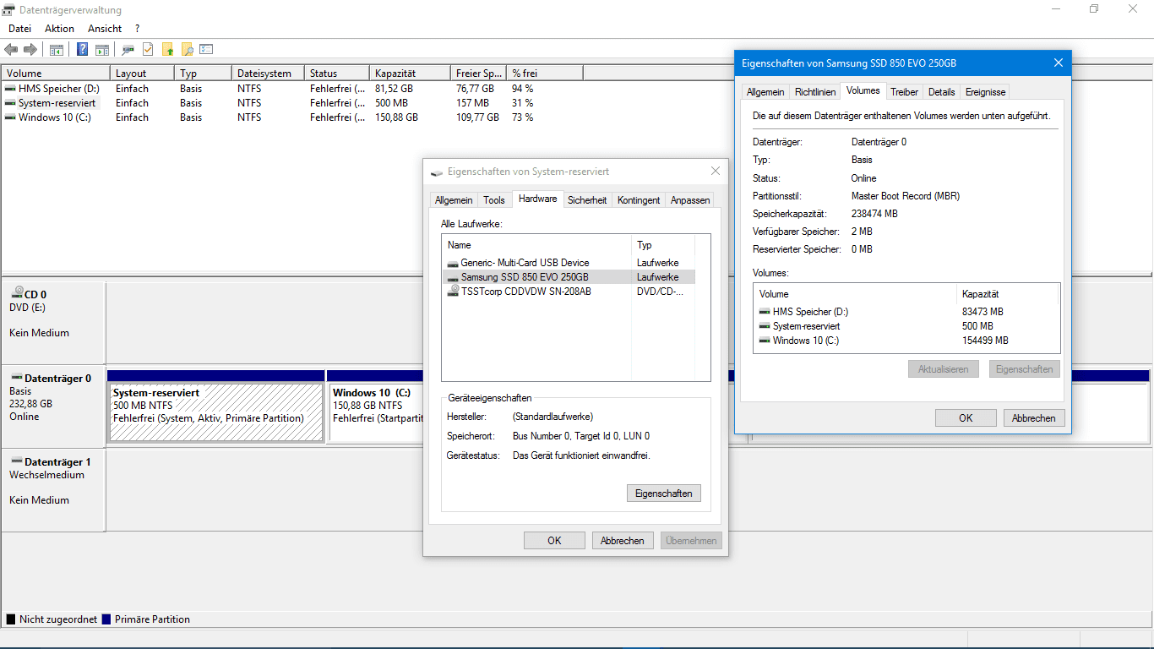Open the Datei menu
1154x649 pixels.
pyautogui.click(x=19, y=29)
